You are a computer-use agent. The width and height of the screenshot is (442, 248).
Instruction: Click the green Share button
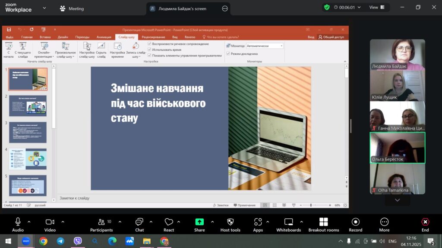coord(199,225)
